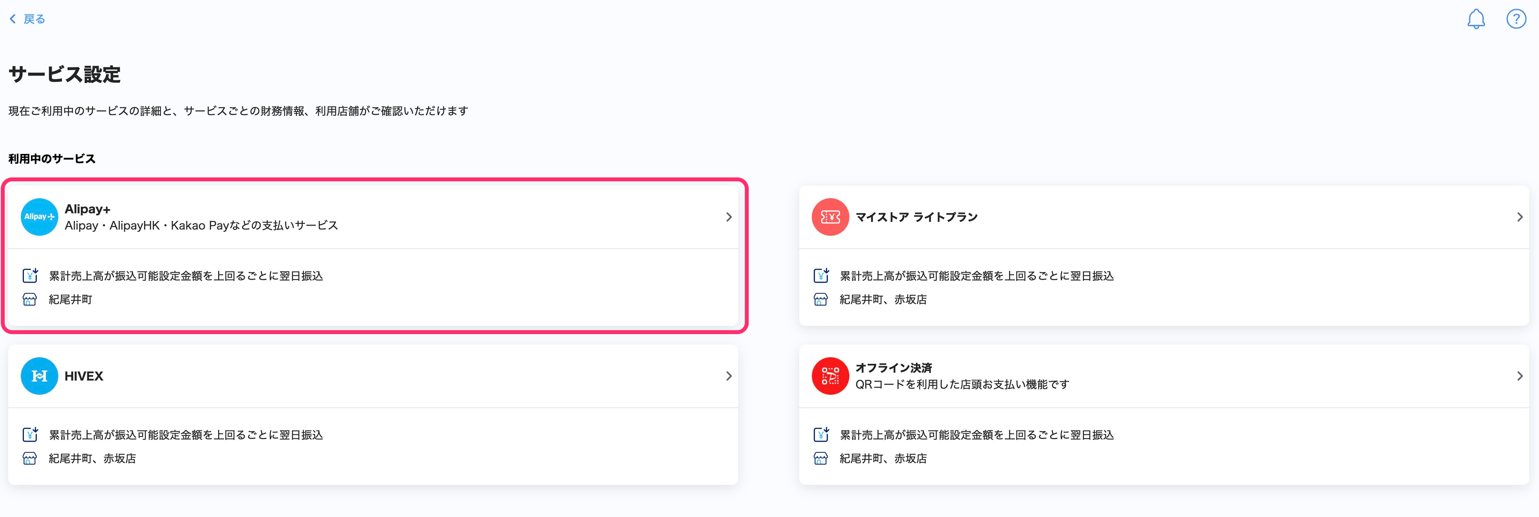Open オフライン決済 via its chevron arrow

(x=1519, y=376)
